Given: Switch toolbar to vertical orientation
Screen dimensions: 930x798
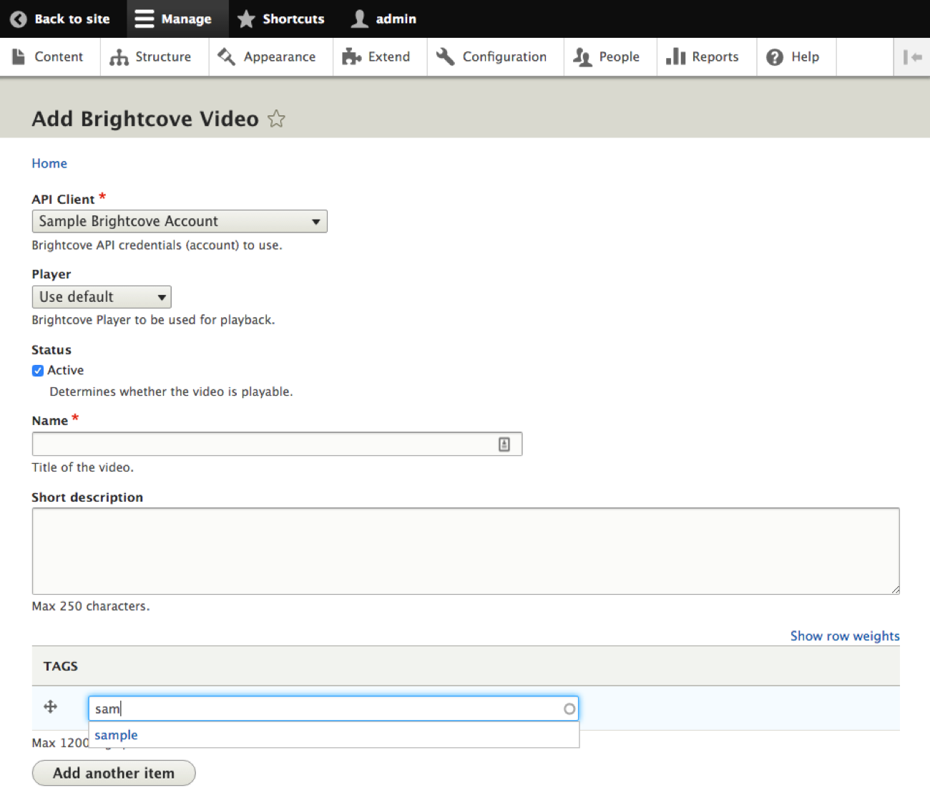Looking at the screenshot, I should [912, 57].
